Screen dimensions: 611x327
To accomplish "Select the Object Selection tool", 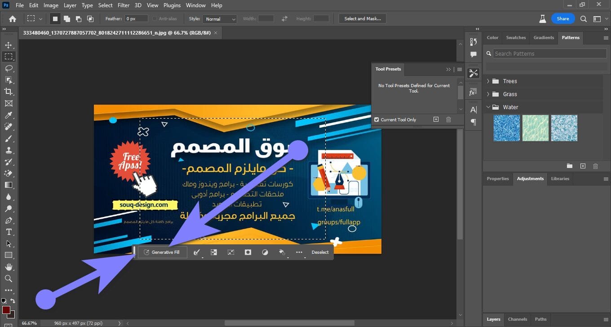I will point(9,80).
